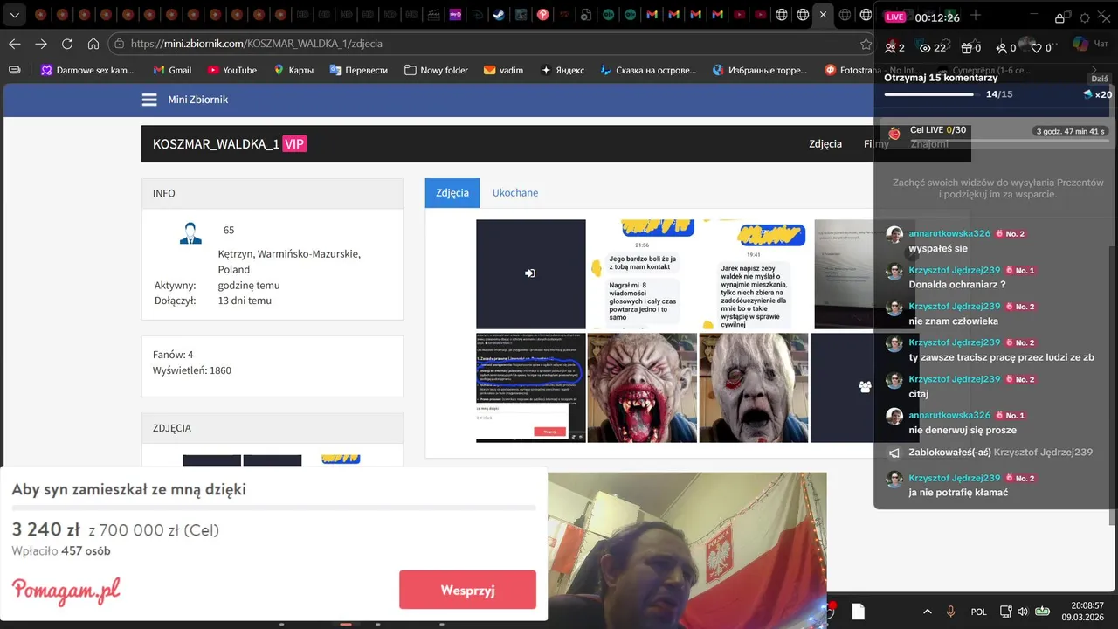Open the browser tab search chevron
This screenshot has width=1118, height=629.
point(14,15)
